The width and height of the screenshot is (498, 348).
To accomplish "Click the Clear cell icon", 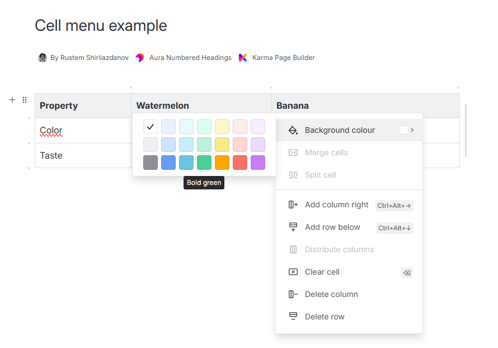I will 293,272.
